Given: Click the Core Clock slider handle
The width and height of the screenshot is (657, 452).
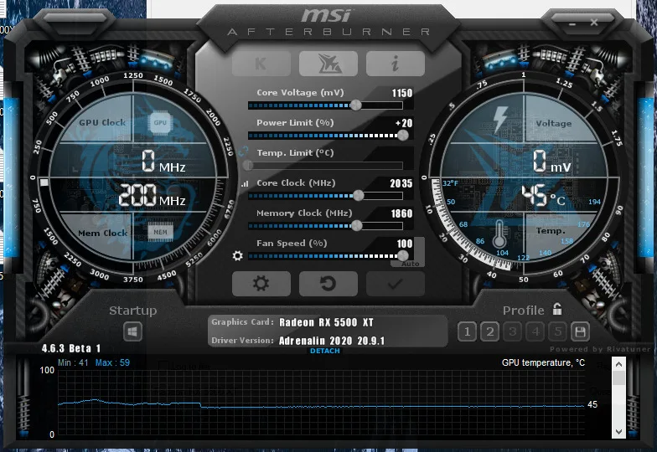Looking at the screenshot, I should tap(359, 196).
